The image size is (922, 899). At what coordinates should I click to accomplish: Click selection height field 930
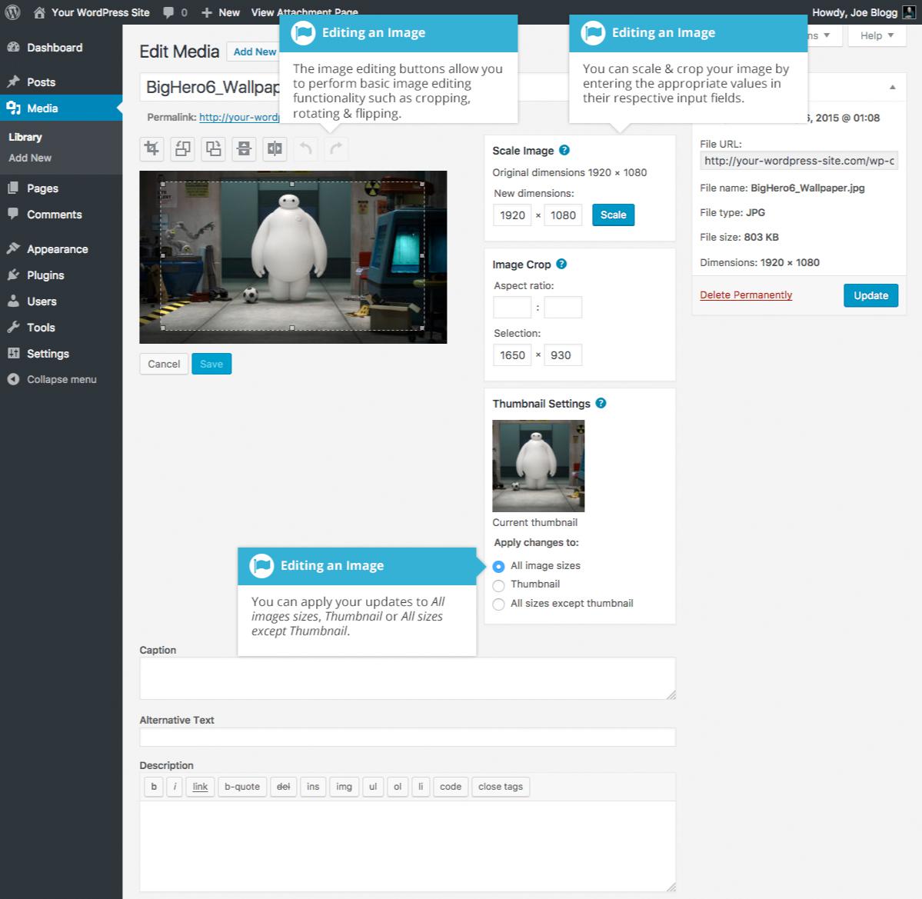[563, 355]
